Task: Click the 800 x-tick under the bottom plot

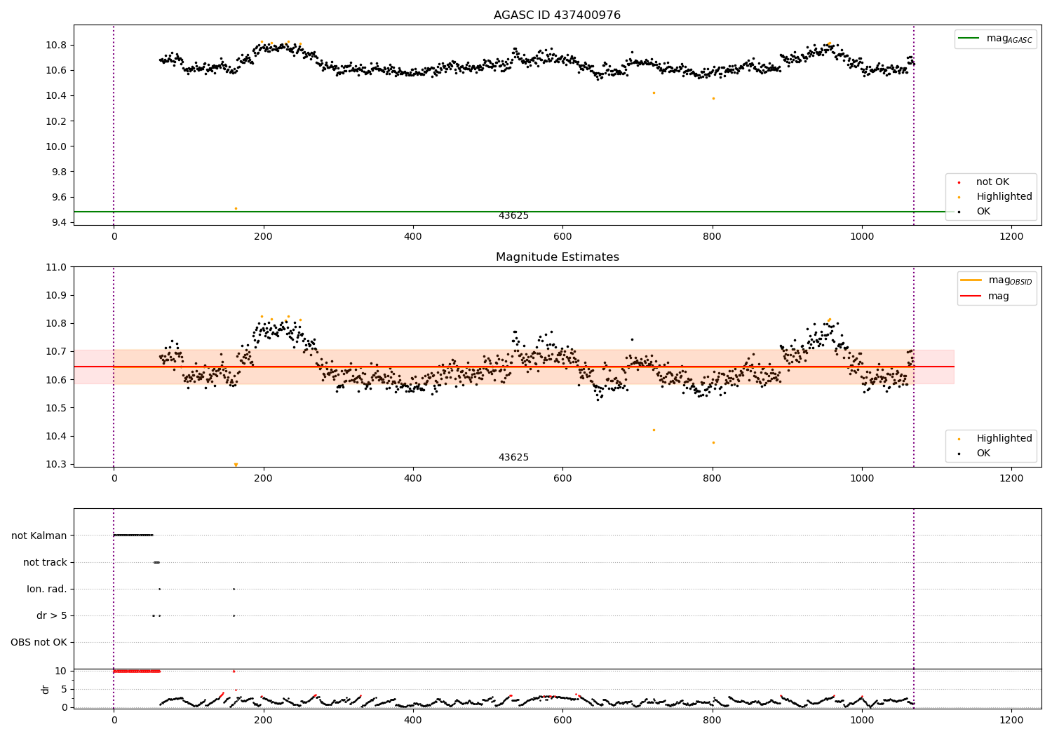Action: coord(713,720)
